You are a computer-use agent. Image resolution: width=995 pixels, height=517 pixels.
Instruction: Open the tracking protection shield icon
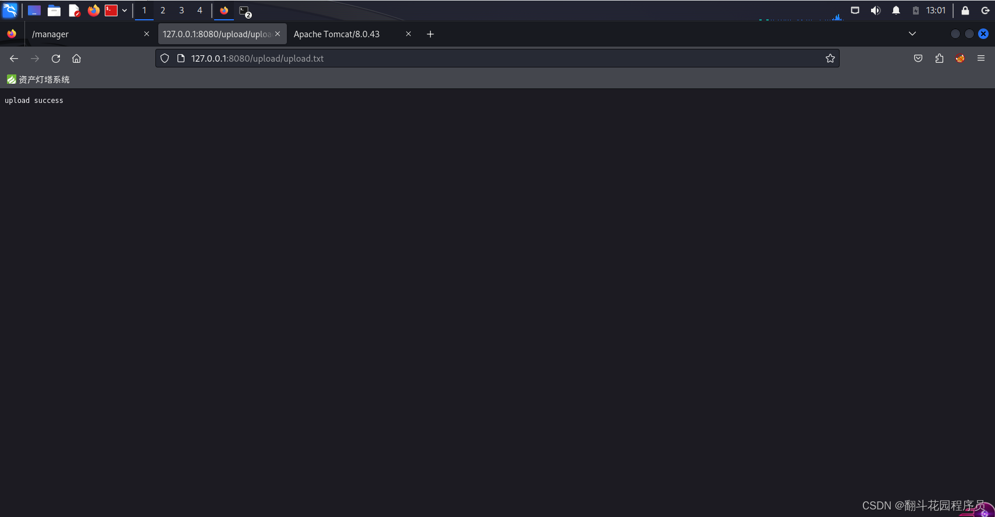(x=165, y=58)
